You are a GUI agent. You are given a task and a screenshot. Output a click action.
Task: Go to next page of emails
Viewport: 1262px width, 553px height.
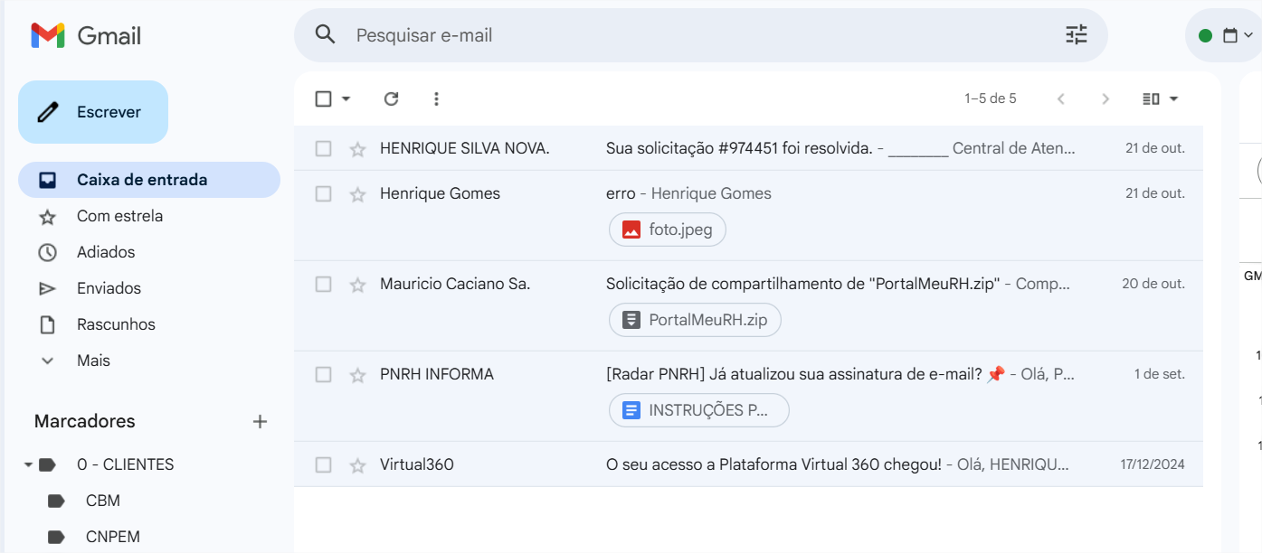[1105, 98]
